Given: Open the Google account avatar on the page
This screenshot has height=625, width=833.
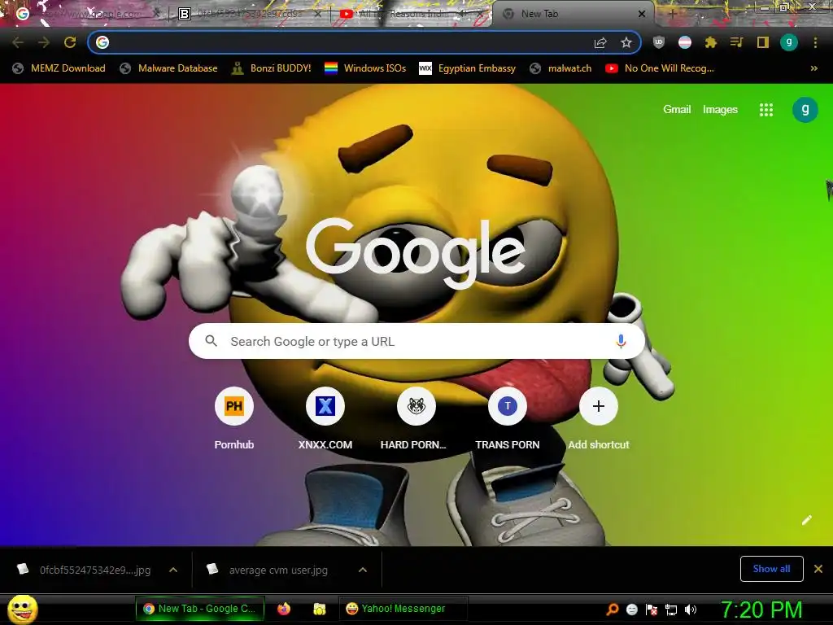Looking at the screenshot, I should tap(805, 110).
